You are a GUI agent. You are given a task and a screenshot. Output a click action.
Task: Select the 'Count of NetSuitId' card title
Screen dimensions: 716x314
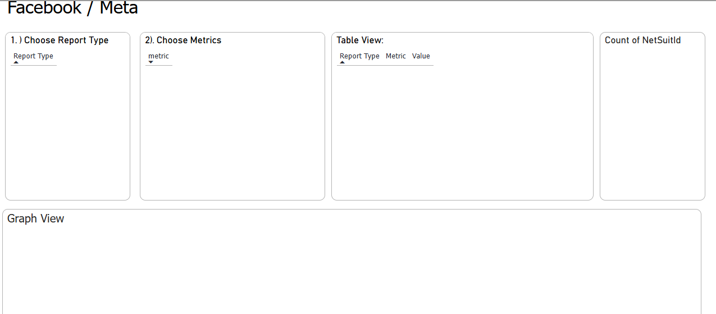(643, 40)
